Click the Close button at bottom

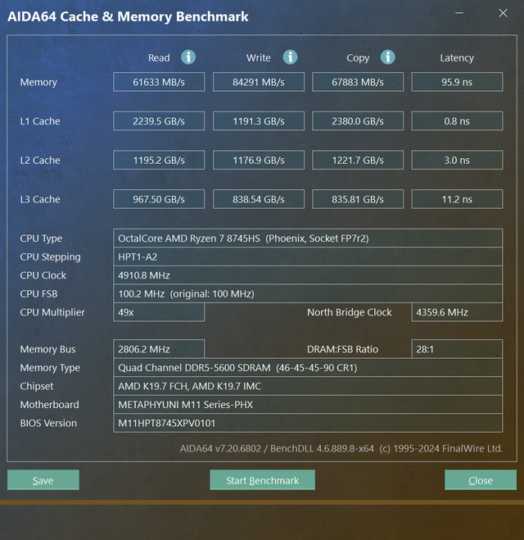(481, 479)
